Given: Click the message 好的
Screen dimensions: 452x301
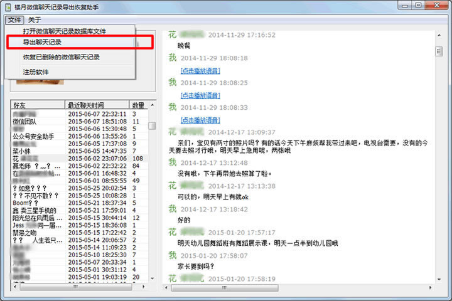Looking at the screenshot, I should (x=183, y=220).
